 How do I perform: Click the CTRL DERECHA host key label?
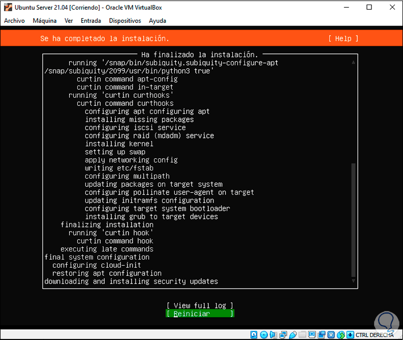pos(374,335)
